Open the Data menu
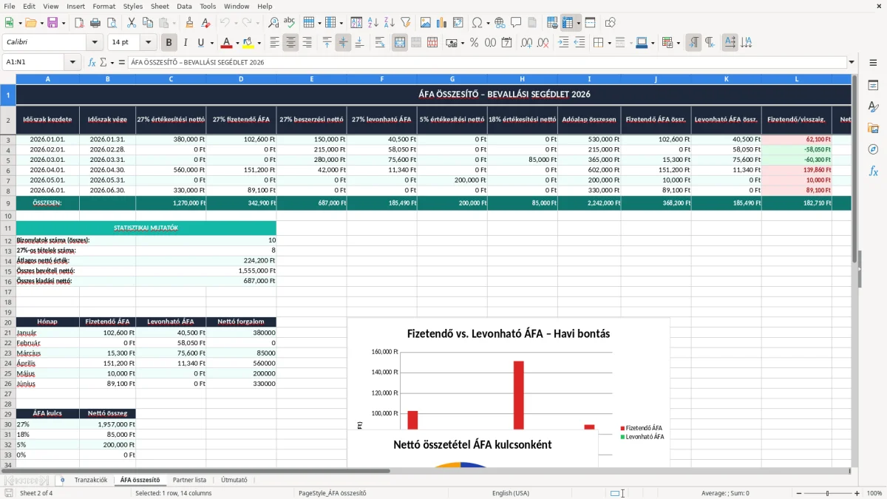Image resolution: width=887 pixels, height=499 pixels. (184, 6)
